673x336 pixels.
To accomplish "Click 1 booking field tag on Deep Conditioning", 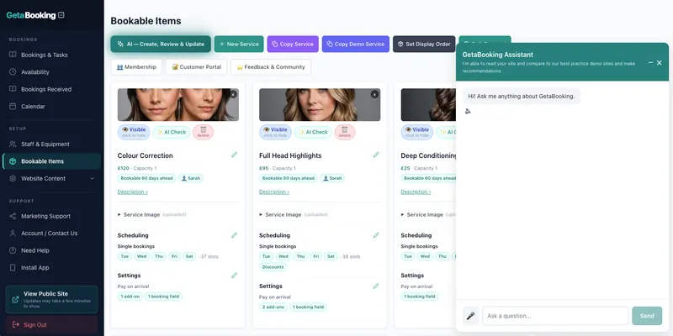I will 419,297.
